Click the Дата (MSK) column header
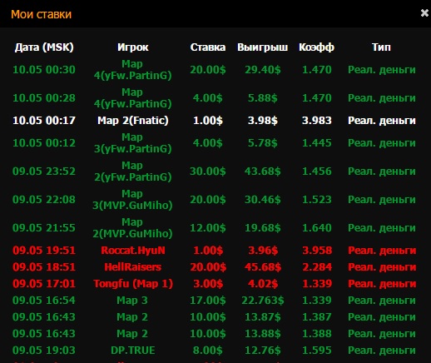This screenshot has height=363, width=431. click(44, 47)
